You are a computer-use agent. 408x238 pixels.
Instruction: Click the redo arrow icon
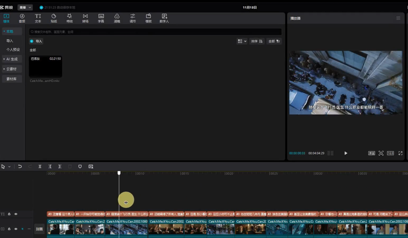(x=30, y=167)
